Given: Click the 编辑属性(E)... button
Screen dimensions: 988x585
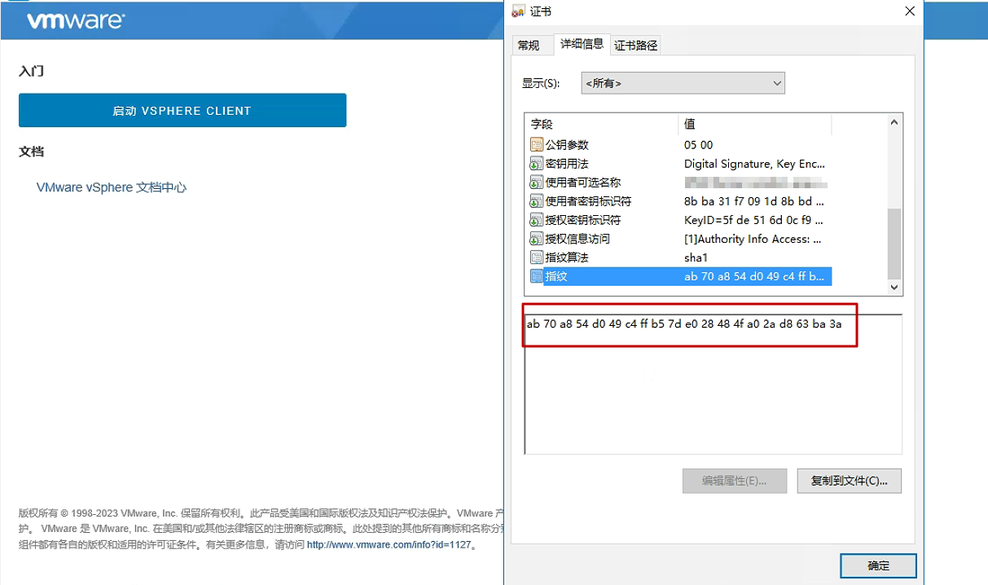Looking at the screenshot, I should pos(735,481).
